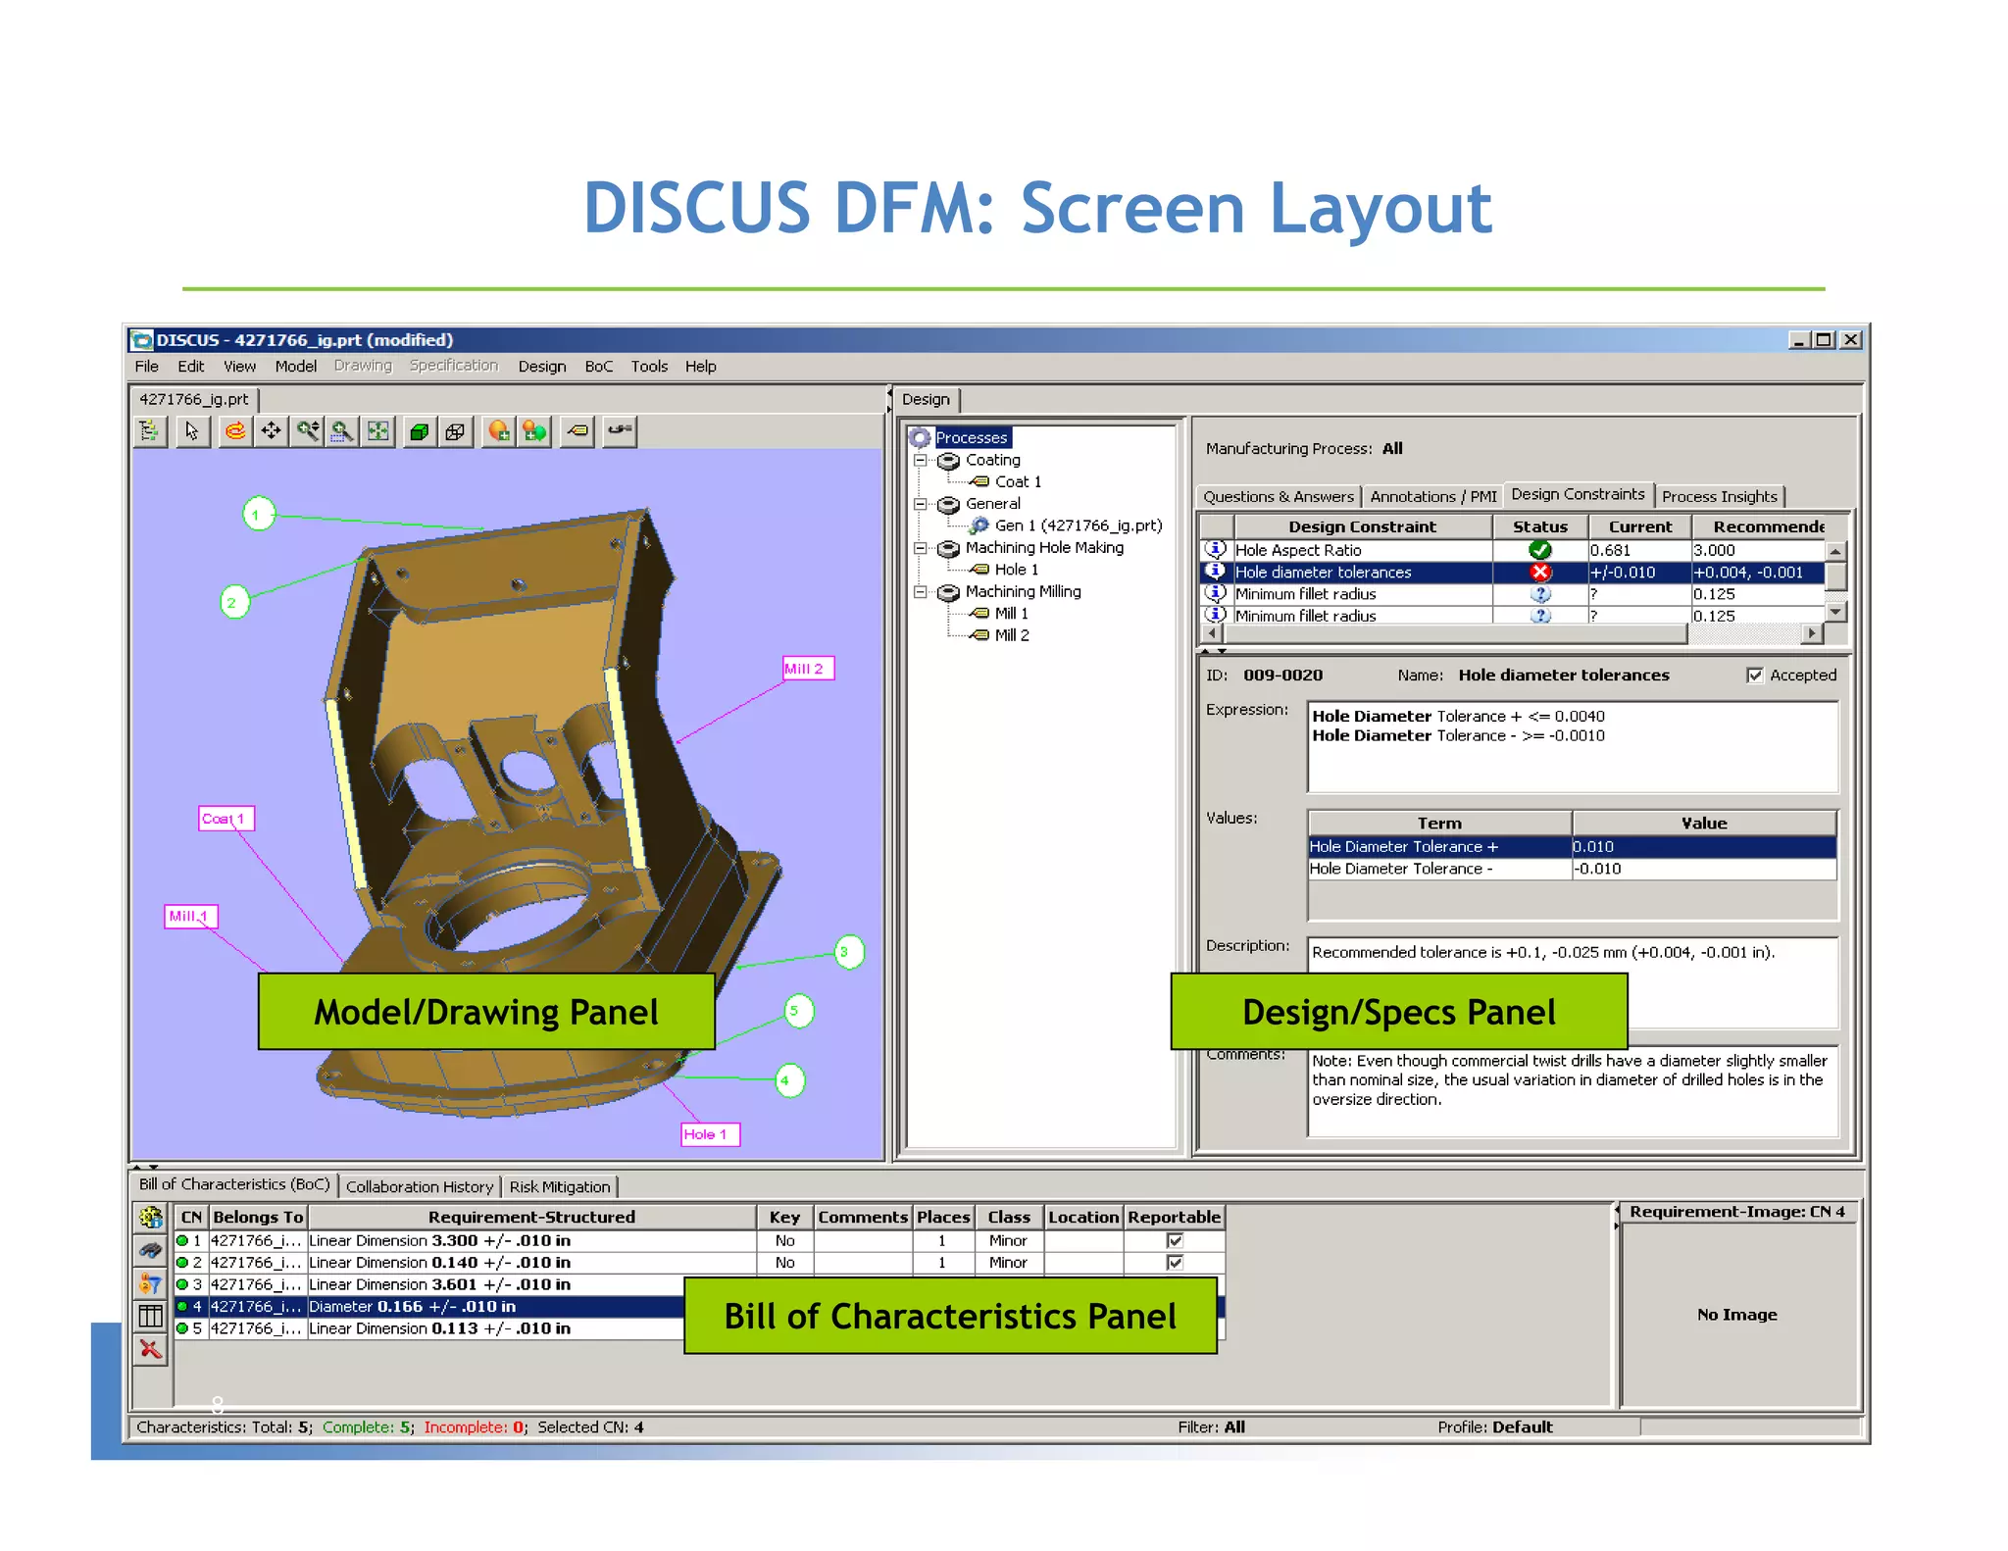
Task: Select the Hole Aspect Ratio constraint row
Action: tap(1511, 550)
